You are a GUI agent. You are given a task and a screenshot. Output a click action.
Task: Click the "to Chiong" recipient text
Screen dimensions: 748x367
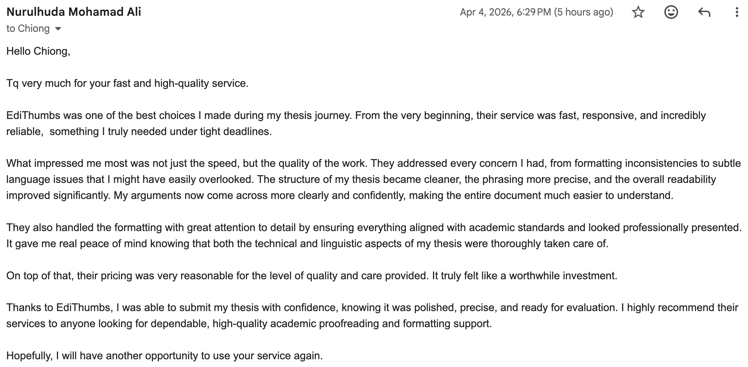tap(28, 29)
